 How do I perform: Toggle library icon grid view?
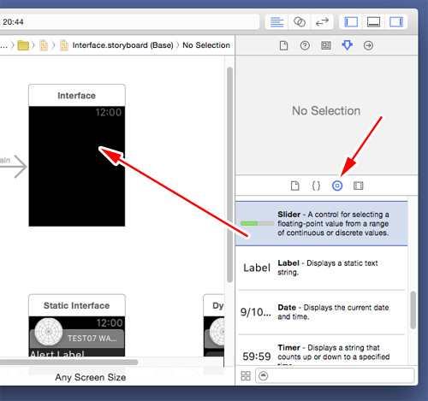(246, 375)
